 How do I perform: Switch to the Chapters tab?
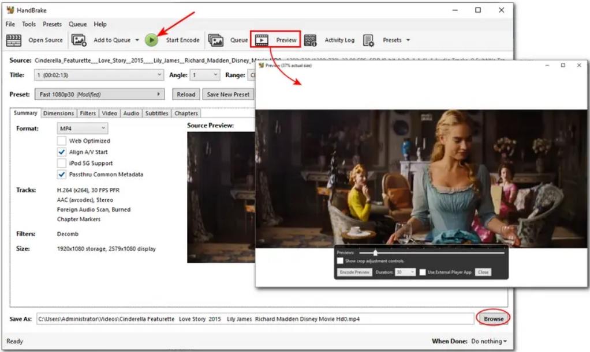coord(186,113)
